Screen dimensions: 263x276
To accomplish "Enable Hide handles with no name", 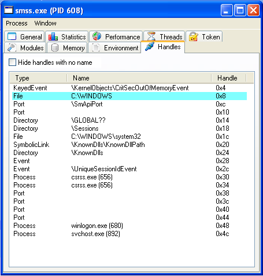I will [12, 62].
